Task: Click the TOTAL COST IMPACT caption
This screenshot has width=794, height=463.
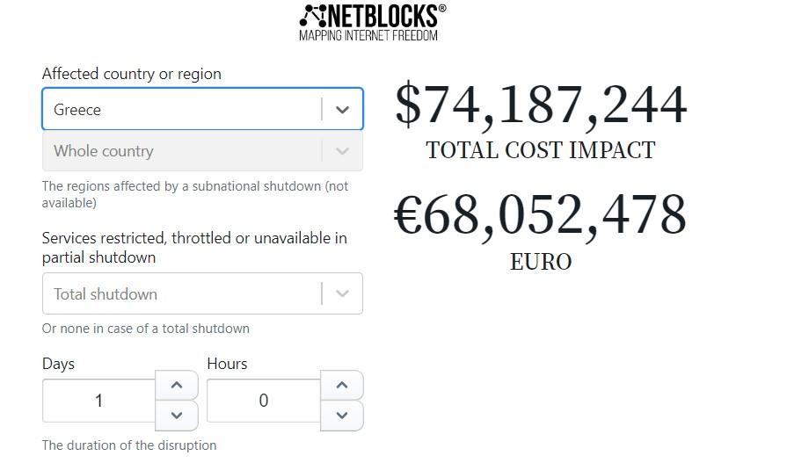Action: pos(540,150)
